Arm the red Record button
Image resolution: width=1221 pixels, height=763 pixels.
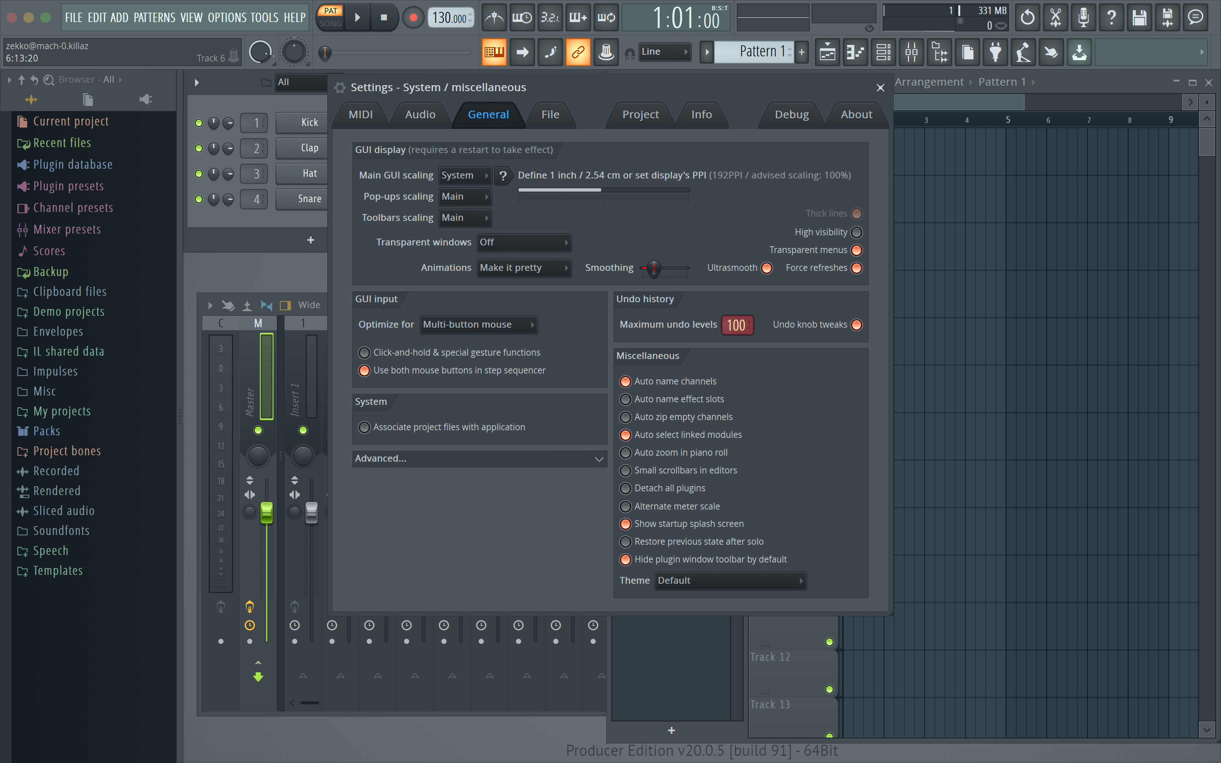pyautogui.click(x=413, y=18)
